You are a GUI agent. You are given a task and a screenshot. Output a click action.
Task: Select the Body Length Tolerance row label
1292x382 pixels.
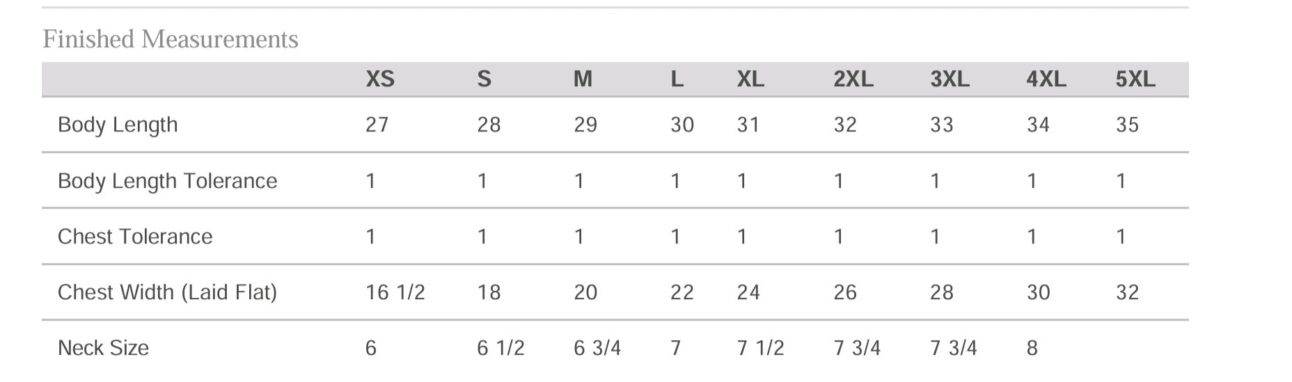[x=167, y=181]
